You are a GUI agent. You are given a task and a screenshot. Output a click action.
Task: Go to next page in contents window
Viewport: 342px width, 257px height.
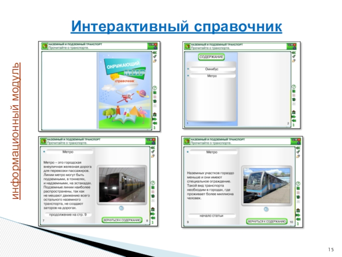[294, 117]
